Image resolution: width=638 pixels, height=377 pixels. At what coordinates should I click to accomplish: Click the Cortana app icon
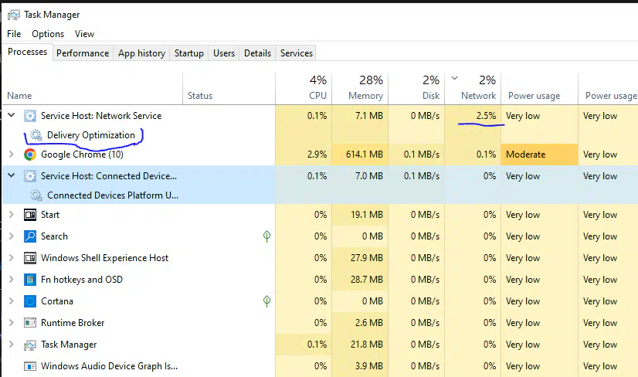click(x=30, y=301)
